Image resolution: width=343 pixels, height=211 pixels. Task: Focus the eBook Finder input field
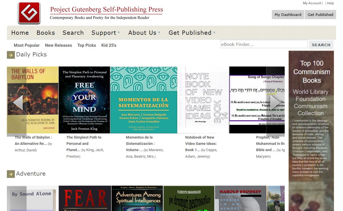click(x=264, y=44)
